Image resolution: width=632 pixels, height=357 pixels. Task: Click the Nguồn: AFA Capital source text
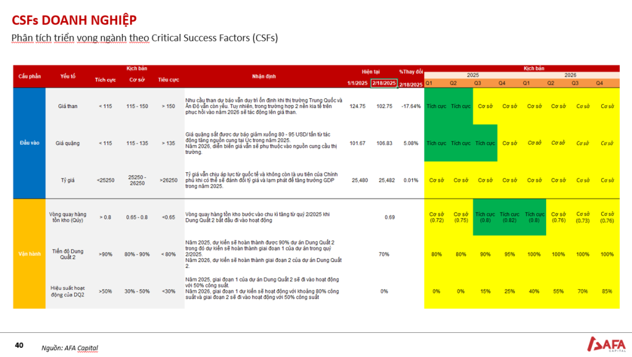(x=70, y=348)
